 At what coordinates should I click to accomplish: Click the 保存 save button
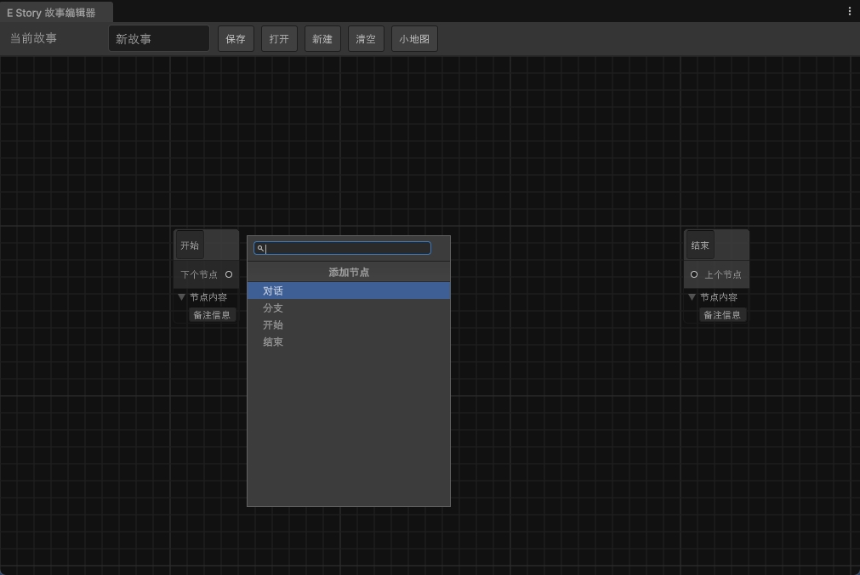pyautogui.click(x=236, y=39)
